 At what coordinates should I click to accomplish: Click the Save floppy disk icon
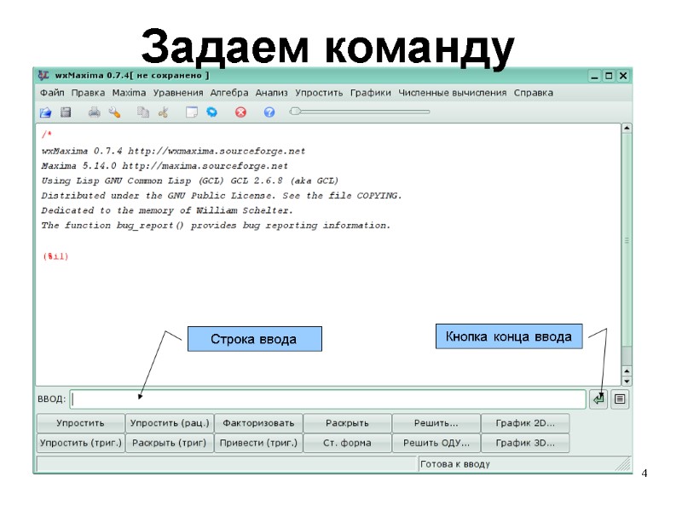pos(66,112)
